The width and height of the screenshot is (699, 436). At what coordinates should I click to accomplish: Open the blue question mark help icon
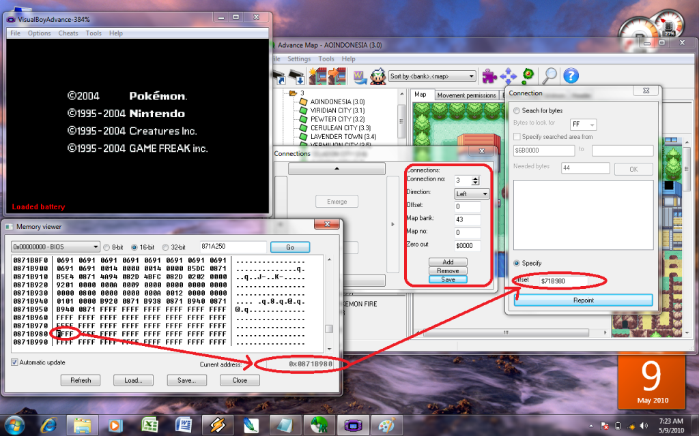571,76
